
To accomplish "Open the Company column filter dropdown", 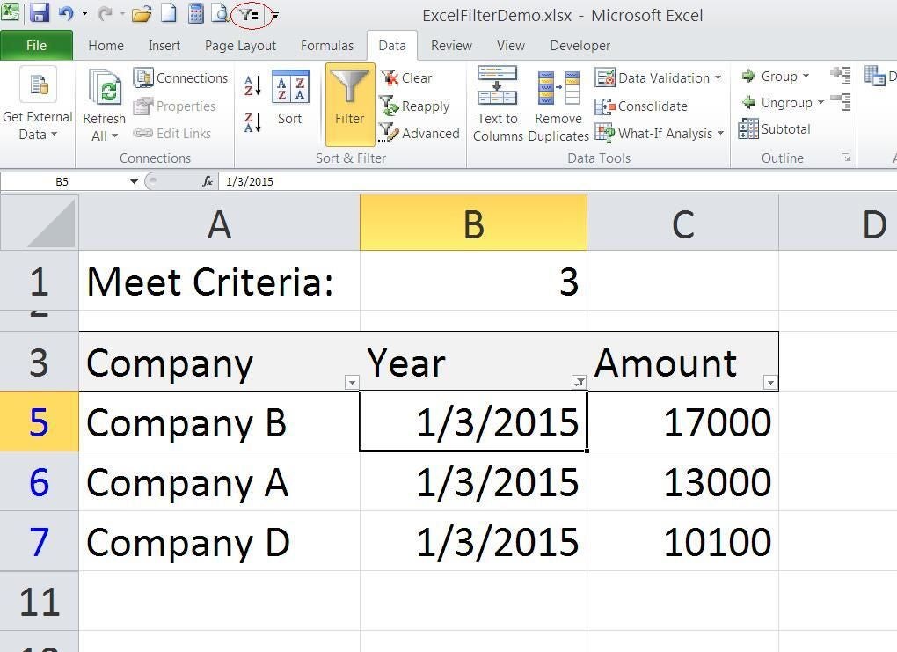I will 352,383.
